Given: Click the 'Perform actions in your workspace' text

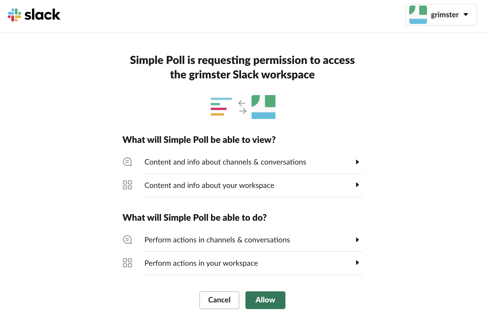Looking at the screenshot, I should click(x=201, y=263).
